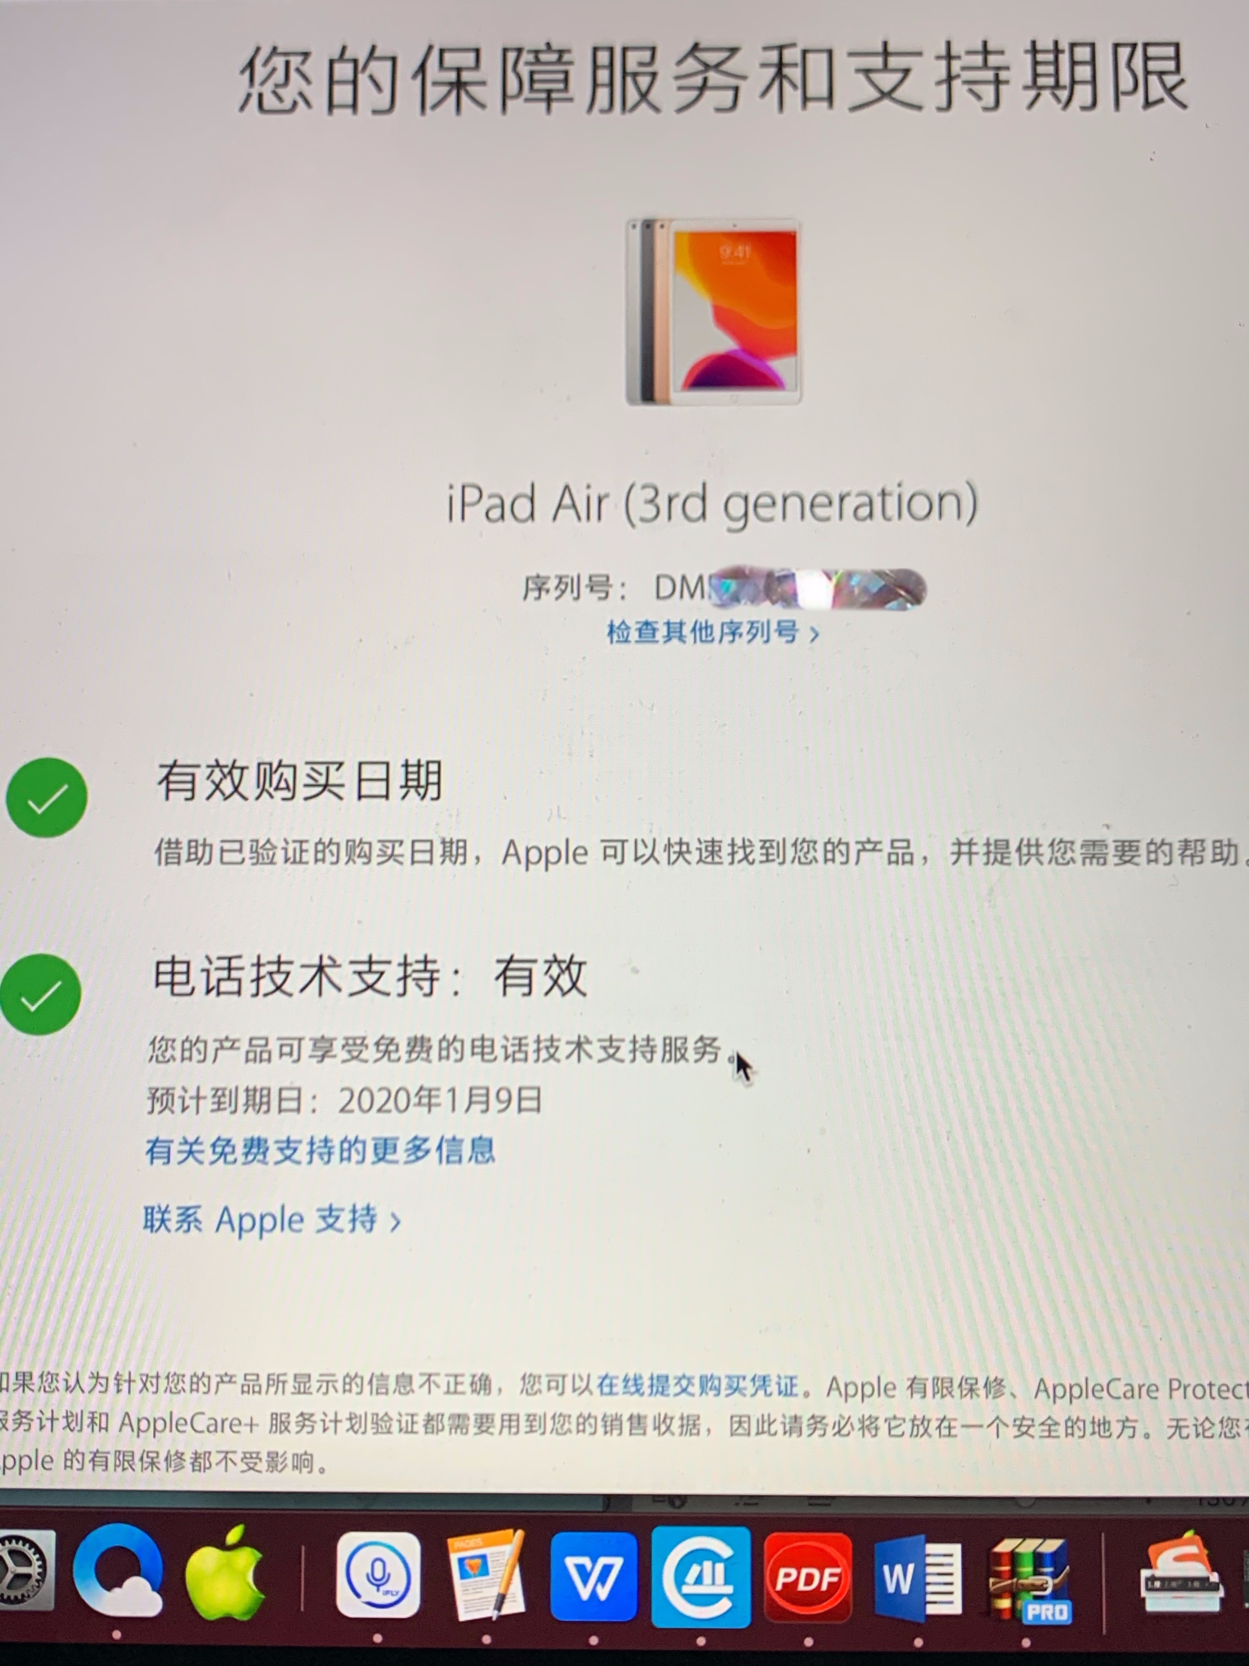Open 有关免费支持的更多信息 link
Image resolution: width=1249 pixels, height=1666 pixels.
pos(320,1150)
